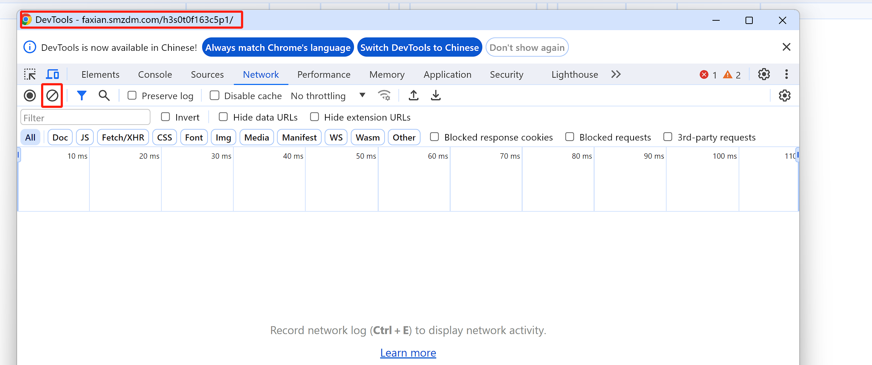Click the red error count icon

[704, 75]
